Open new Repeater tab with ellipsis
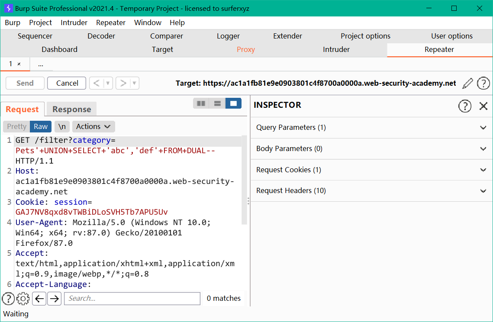The width and height of the screenshot is (493, 322). point(41,64)
